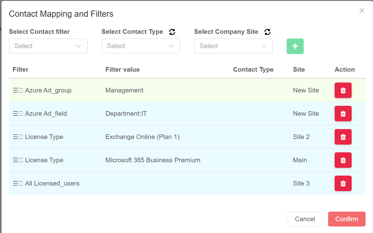Viewport: 373px width, 233px height.
Task: Refresh the Contact Type list
Action: point(172,32)
